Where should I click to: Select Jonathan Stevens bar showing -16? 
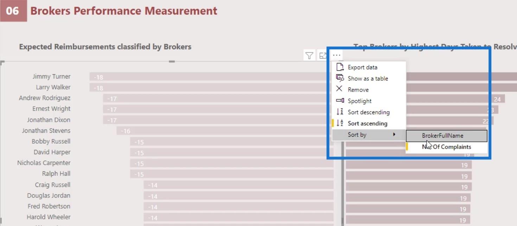(225, 131)
